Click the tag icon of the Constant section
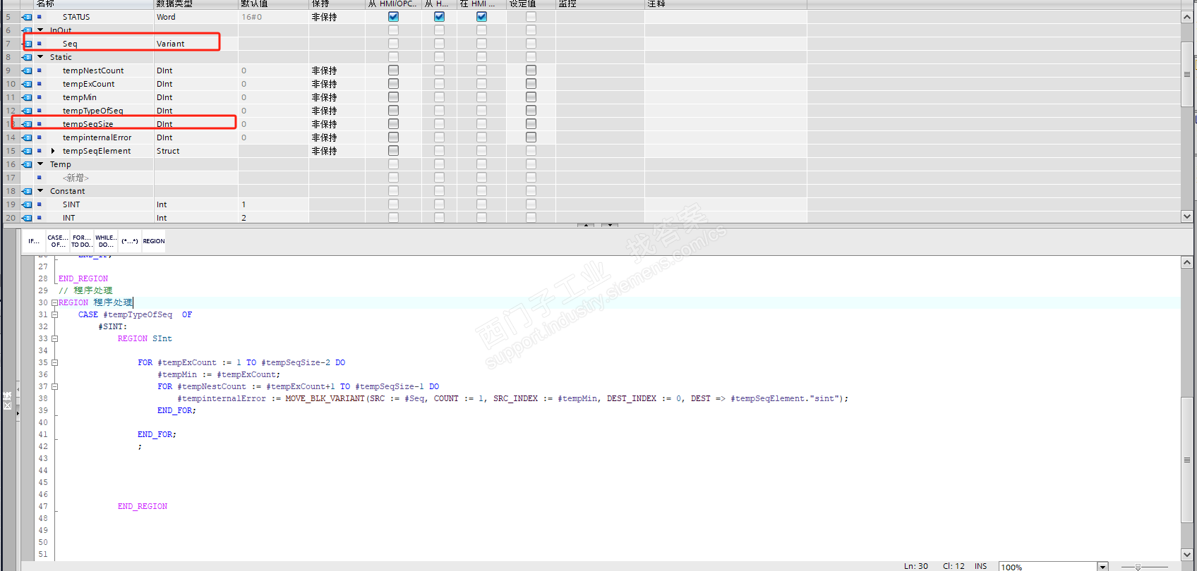Screen dimensions: 1197x571 [28, 191]
